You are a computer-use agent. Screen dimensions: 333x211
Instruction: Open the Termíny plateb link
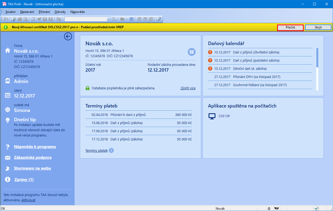(96, 150)
